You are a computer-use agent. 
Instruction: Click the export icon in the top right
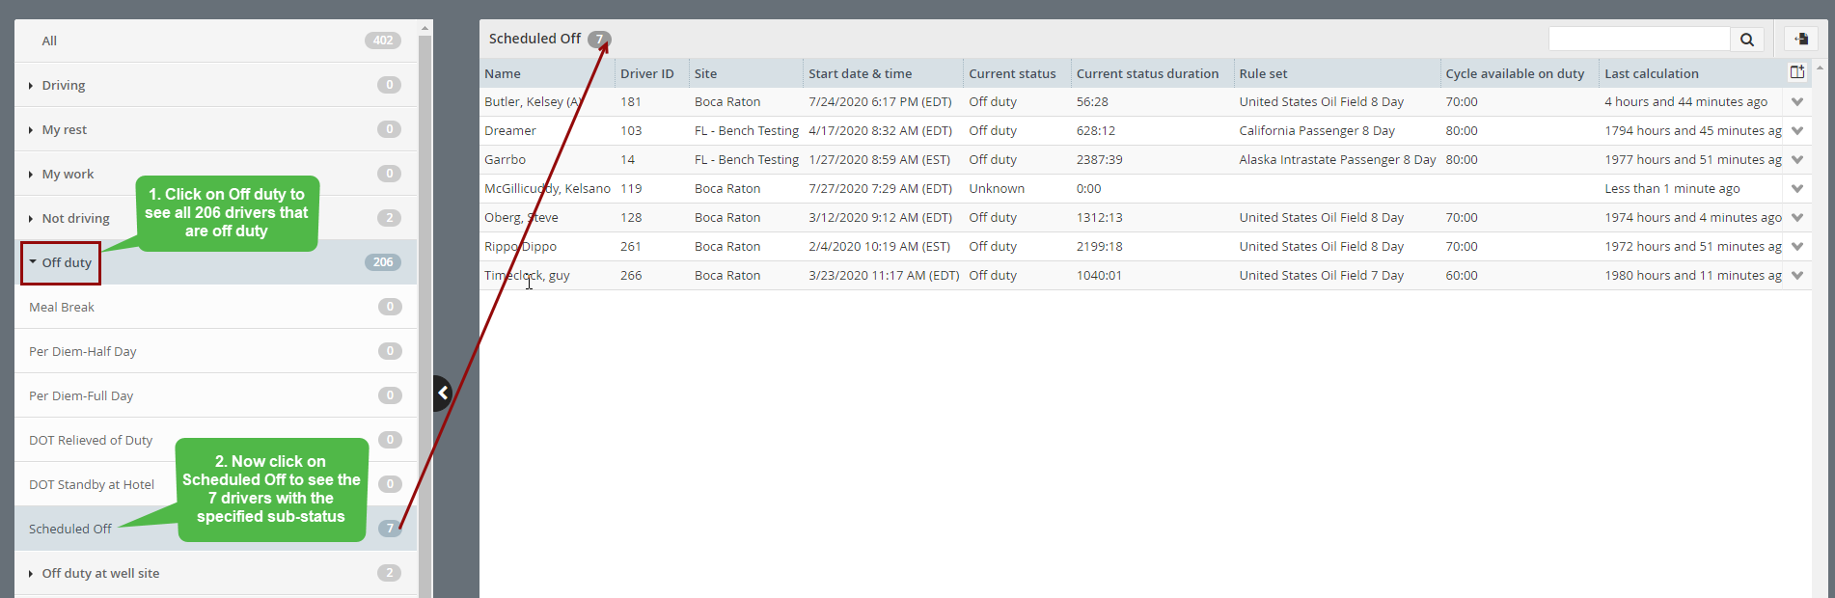1801,40
